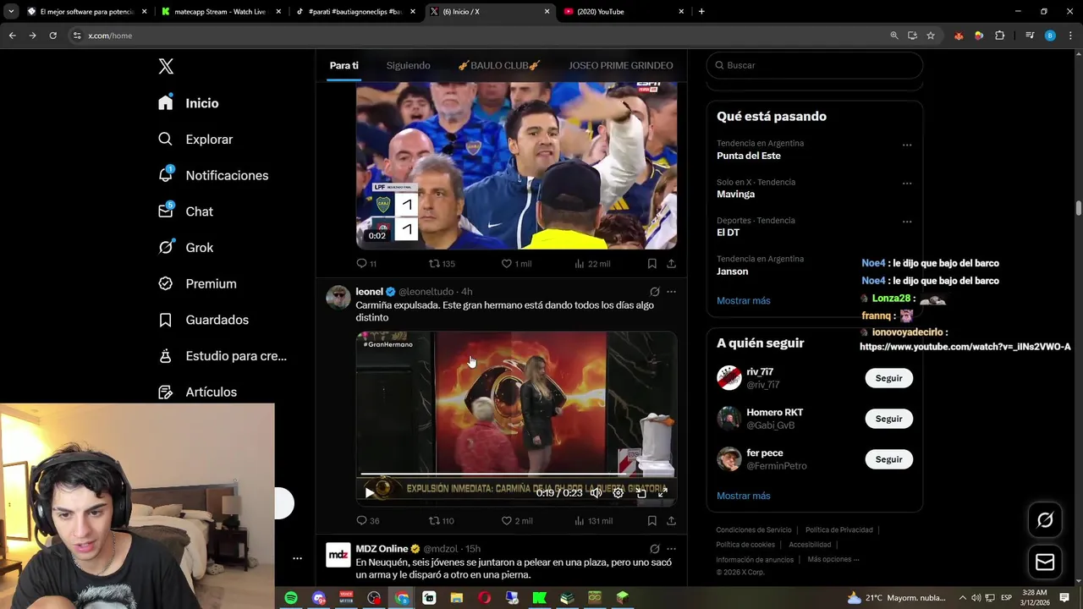
Task: Open Artículos in the sidebar
Action: tap(199, 392)
